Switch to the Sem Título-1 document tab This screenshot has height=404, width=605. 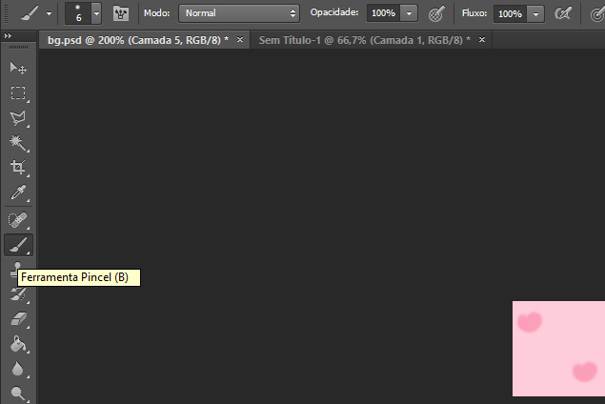[x=364, y=40]
